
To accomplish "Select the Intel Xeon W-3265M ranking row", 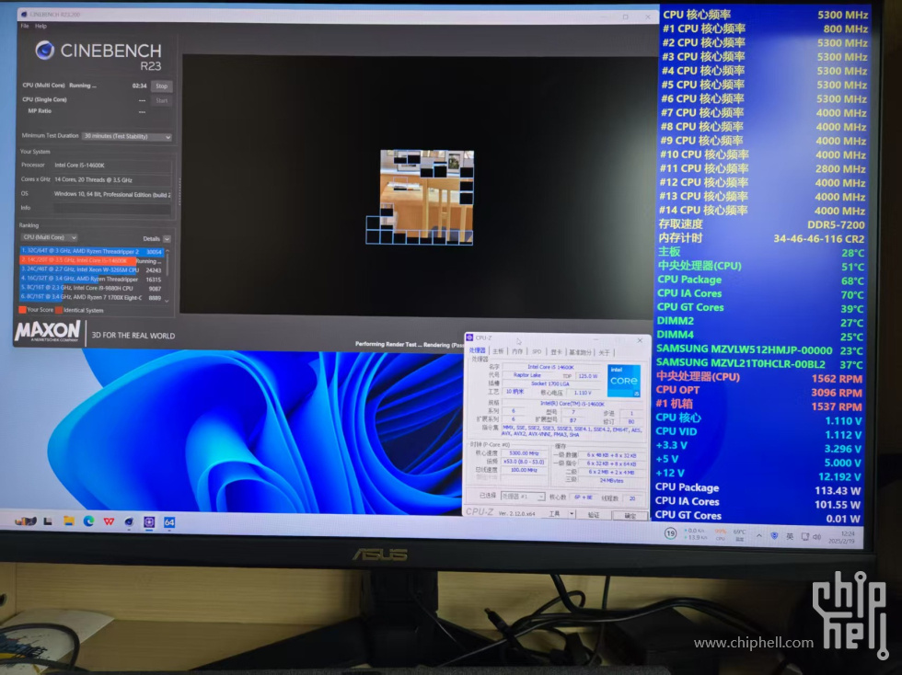I will click(x=92, y=269).
